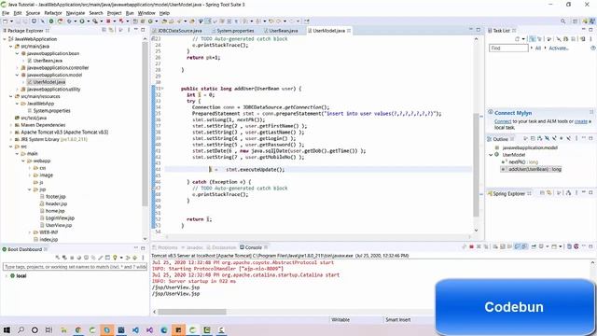597x336 pixels.
Task: Collapse All in Package Explorer toolbar
Action: coord(104,30)
